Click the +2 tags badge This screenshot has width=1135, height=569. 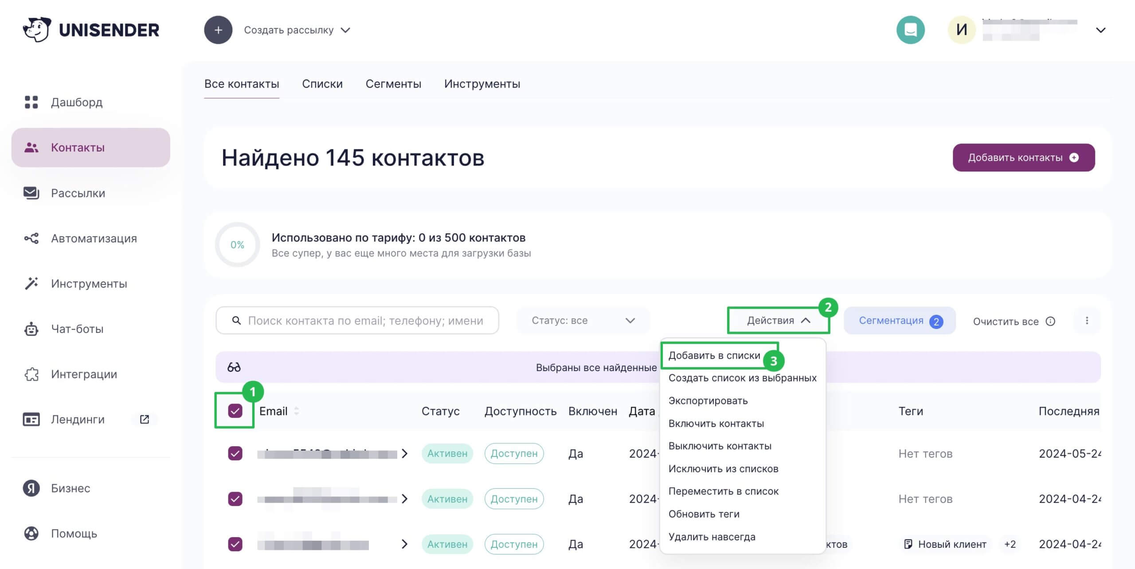click(1010, 544)
